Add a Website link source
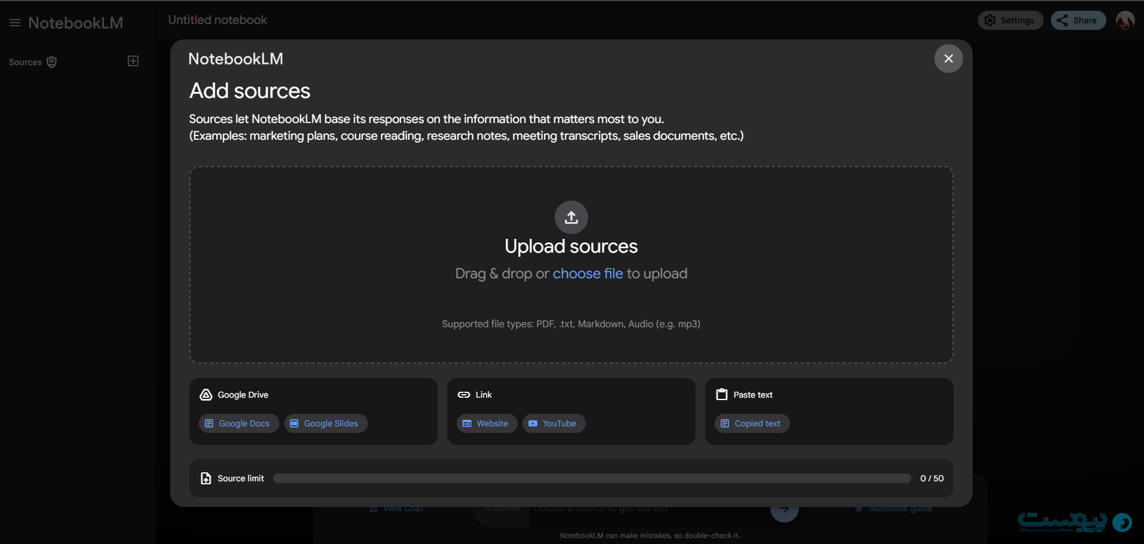This screenshot has width=1144, height=544. click(x=487, y=423)
